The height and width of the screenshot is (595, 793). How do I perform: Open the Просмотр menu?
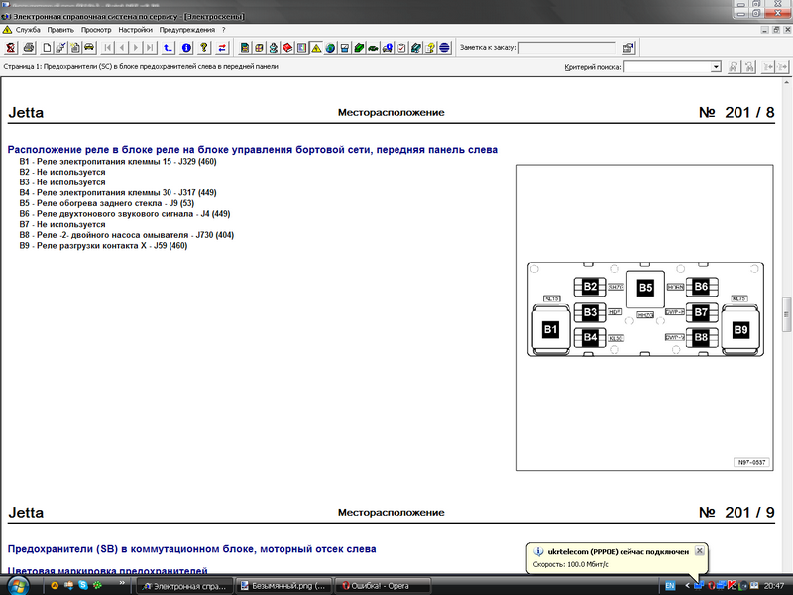tap(96, 30)
